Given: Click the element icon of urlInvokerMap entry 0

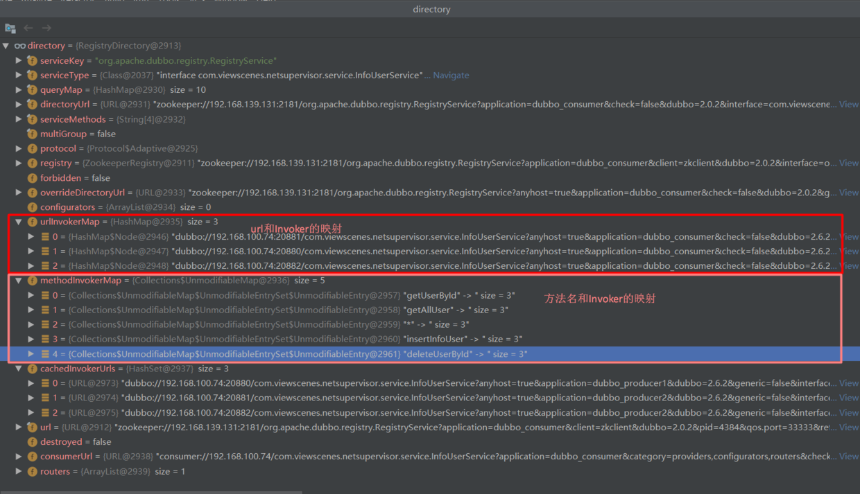Looking at the screenshot, I should pyautogui.click(x=45, y=236).
